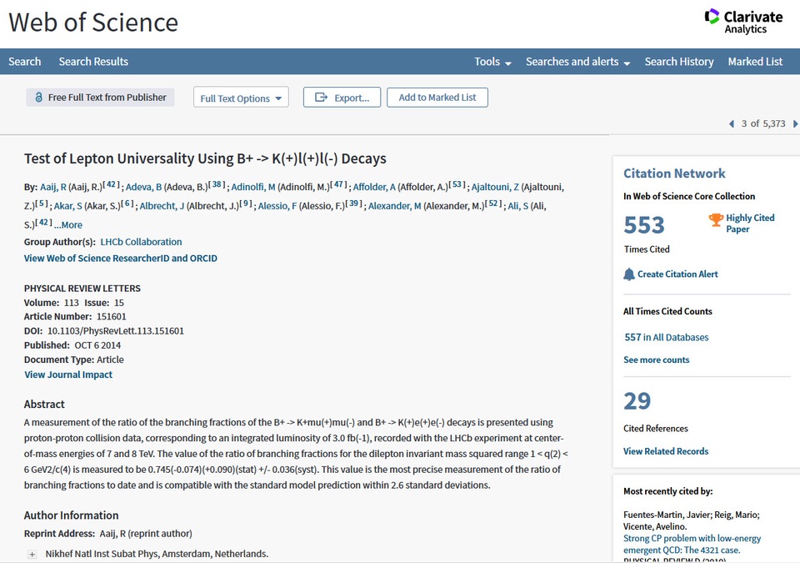Viewport: 800px width, 563px height.
Task: Click the Highly Cited Paper trophy icon
Action: (716, 219)
